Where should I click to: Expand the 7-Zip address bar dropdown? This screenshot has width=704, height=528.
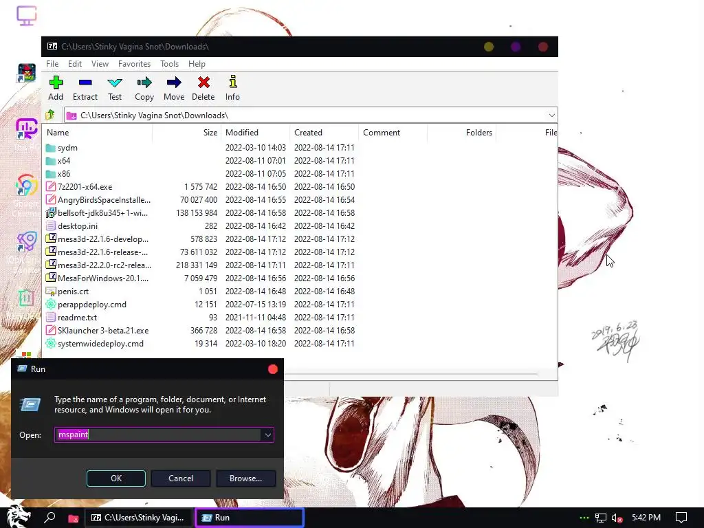[552, 115]
